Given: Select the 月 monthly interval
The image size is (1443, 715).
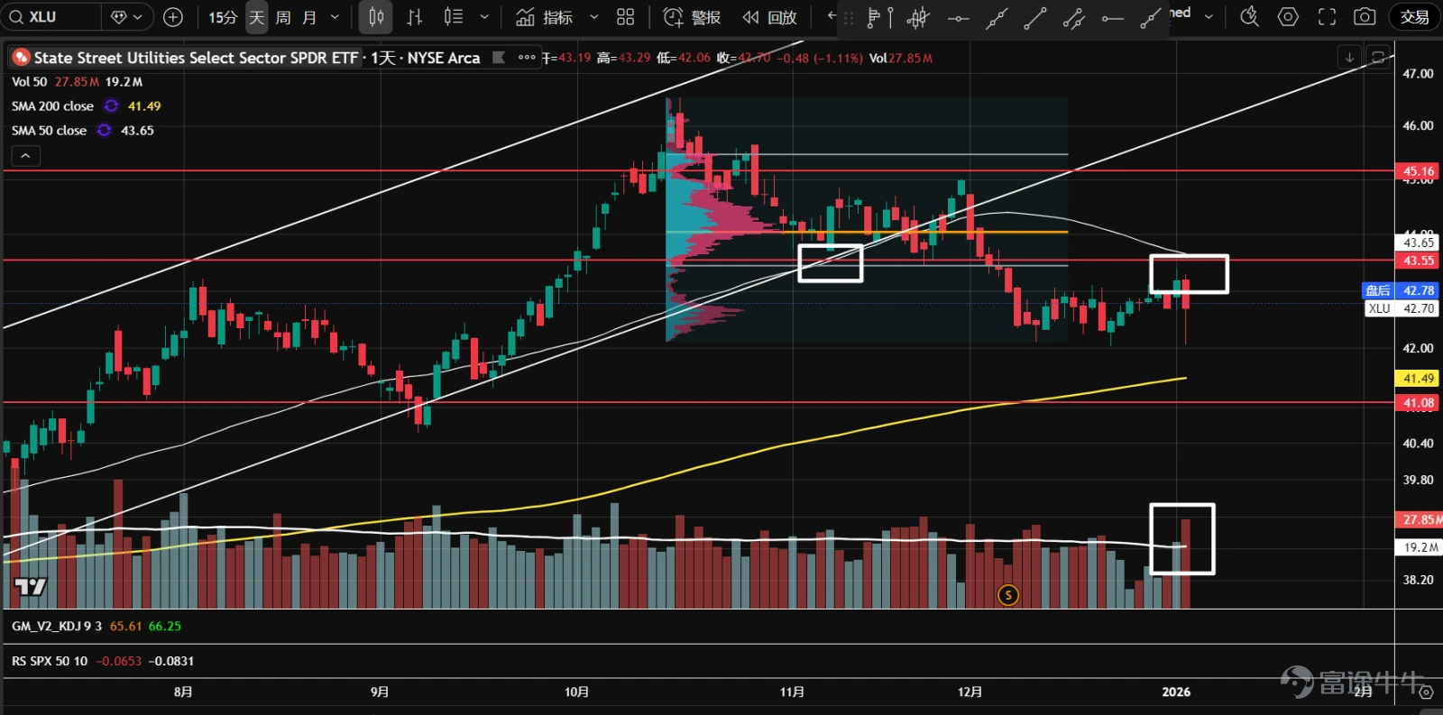Looking at the screenshot, I should 309,17.
